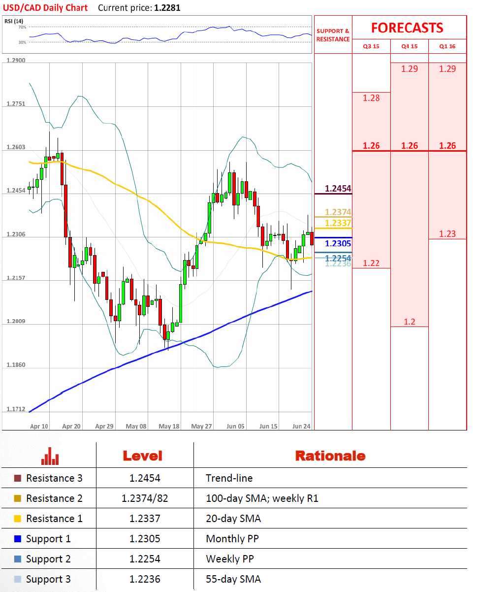This screenshot has width=477, height=592.
Task: Click the 'Jun 24' date axis label
Action: click(301, 427)
